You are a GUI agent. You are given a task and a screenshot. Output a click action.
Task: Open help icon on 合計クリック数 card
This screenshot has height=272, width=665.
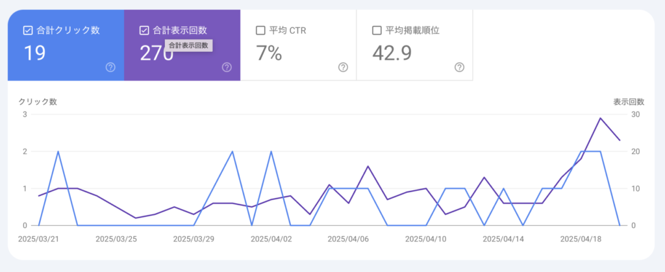pyautogui.click(x=110, y=68)
